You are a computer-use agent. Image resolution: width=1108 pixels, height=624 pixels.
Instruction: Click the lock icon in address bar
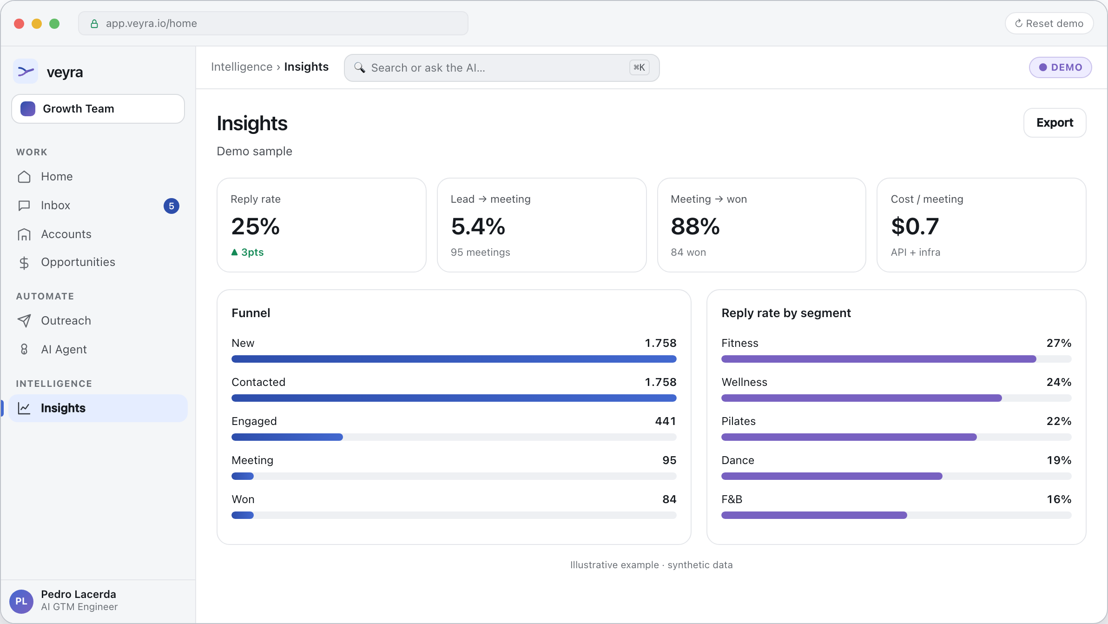[x=94, y=24]
